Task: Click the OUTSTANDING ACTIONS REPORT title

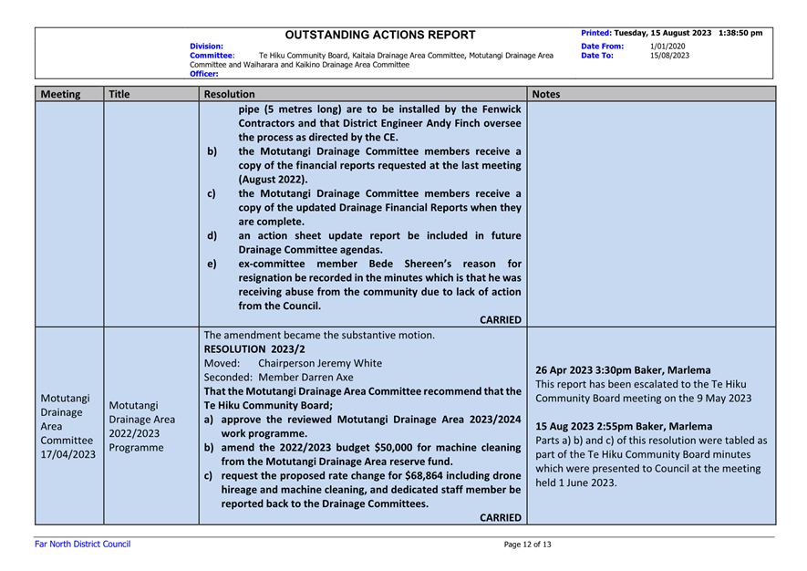Action: [x=380, y=36]
